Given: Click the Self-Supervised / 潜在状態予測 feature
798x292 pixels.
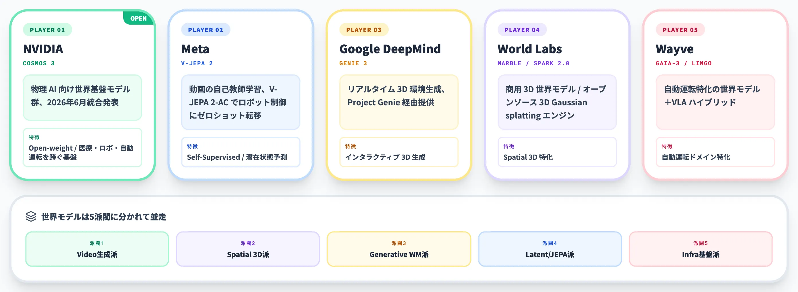Looking at the screenshot, I should [x=241, y=152].
